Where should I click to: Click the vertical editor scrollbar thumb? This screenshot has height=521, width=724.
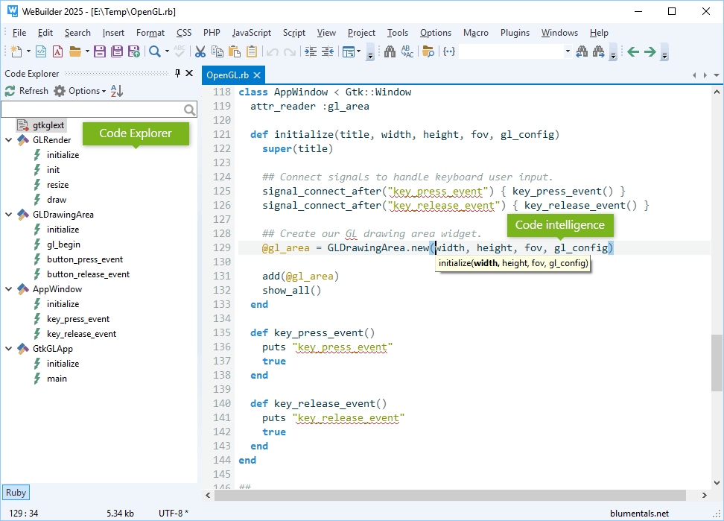click(x=717, y=361)
